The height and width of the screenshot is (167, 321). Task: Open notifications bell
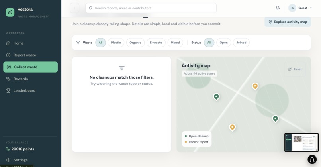[x=278, y=8]
